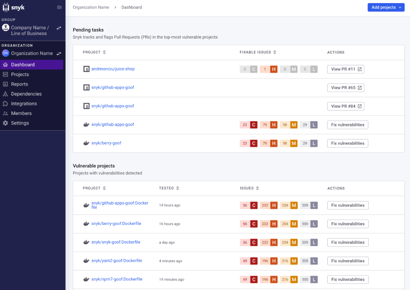Click the Pending tasks heading

(88, 30)
